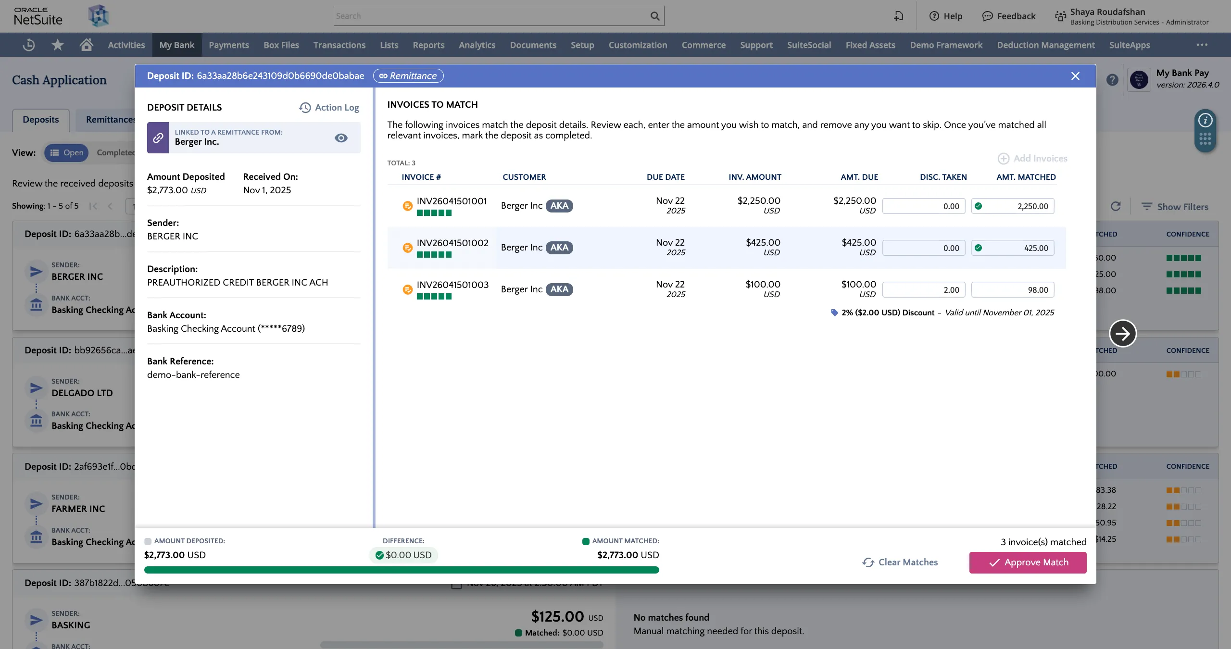The width and height of the screenshot is (1231, 649).
Task: Click the My Bank Pay avatar
Action: (x=1139, y=79)
